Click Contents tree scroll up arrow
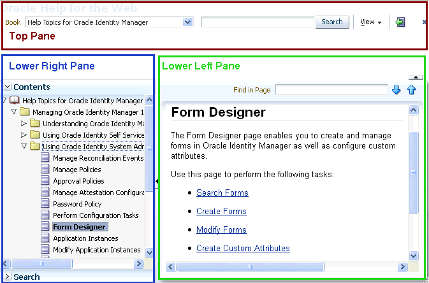 point(149,100)
